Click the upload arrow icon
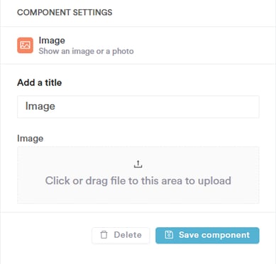Screen dimensions: 276x264 pos(138,164)
